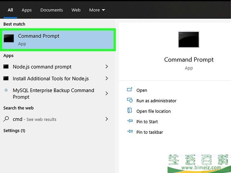This screenshot has width=231, height=173.
Task: Click the Pin to Start pin icon
Action: 129,121
